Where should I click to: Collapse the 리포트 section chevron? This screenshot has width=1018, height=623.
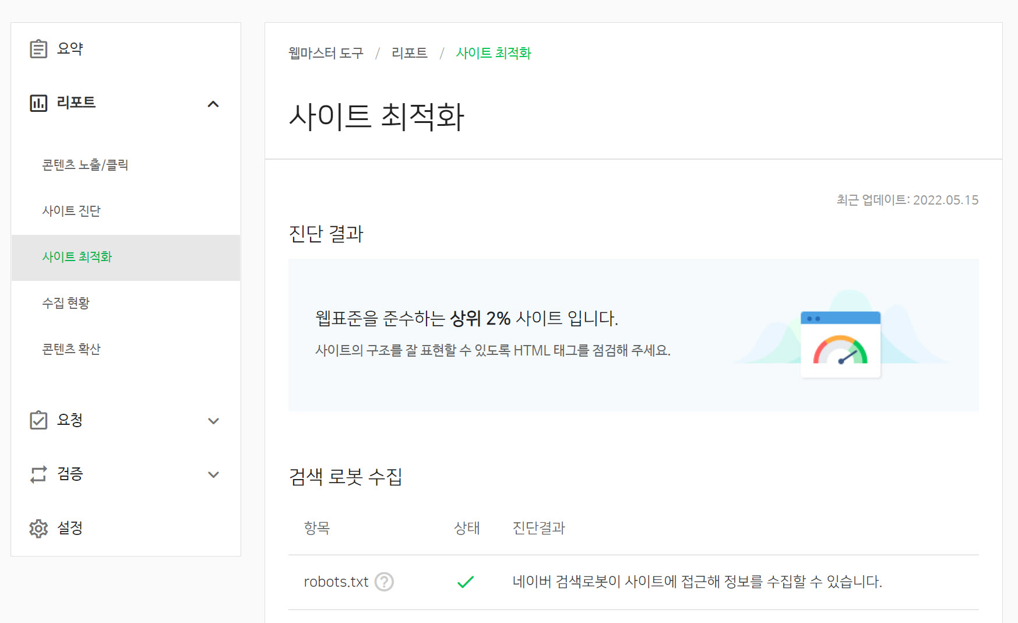(x=214, y=104)
